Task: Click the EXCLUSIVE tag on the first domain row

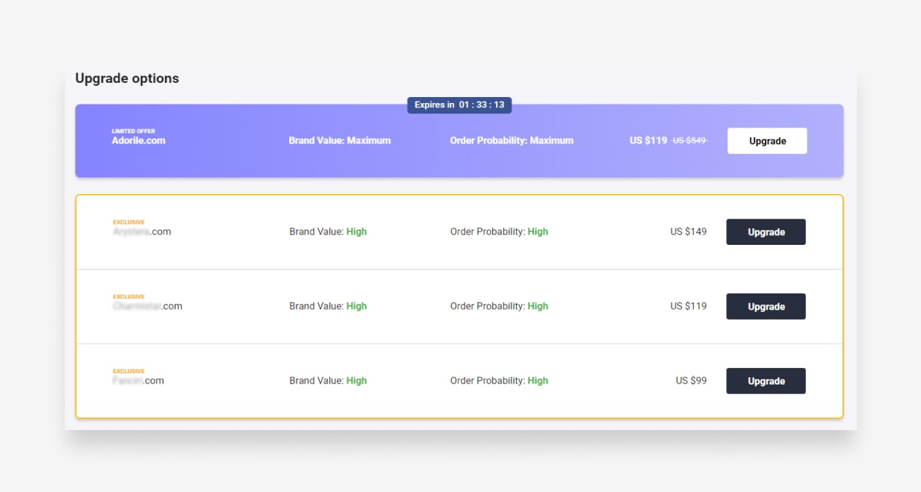Action: pyautogui.click(x=128, y=222)
